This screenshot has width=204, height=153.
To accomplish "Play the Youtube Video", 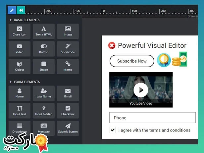I will point(141,90).
